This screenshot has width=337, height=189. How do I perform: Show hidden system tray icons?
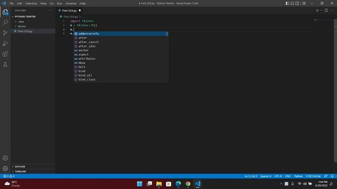[x=281, y=184]
